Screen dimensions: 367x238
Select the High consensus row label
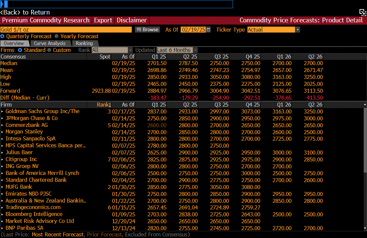(6, 77)
